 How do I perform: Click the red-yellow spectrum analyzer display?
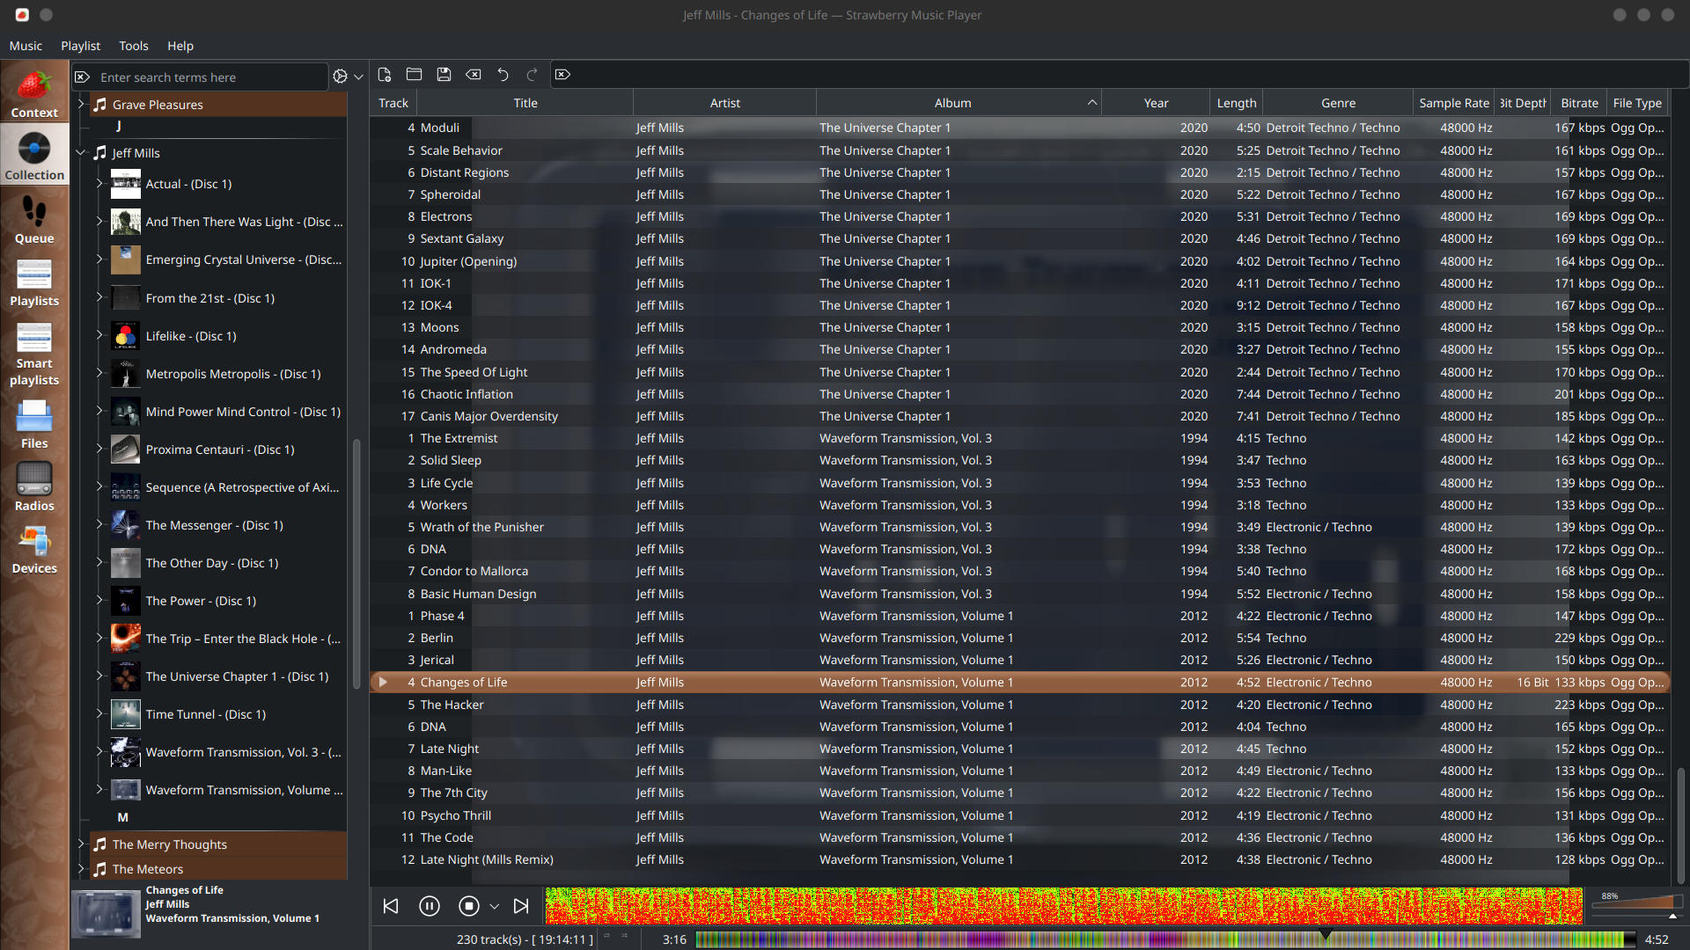point(1063,906)
